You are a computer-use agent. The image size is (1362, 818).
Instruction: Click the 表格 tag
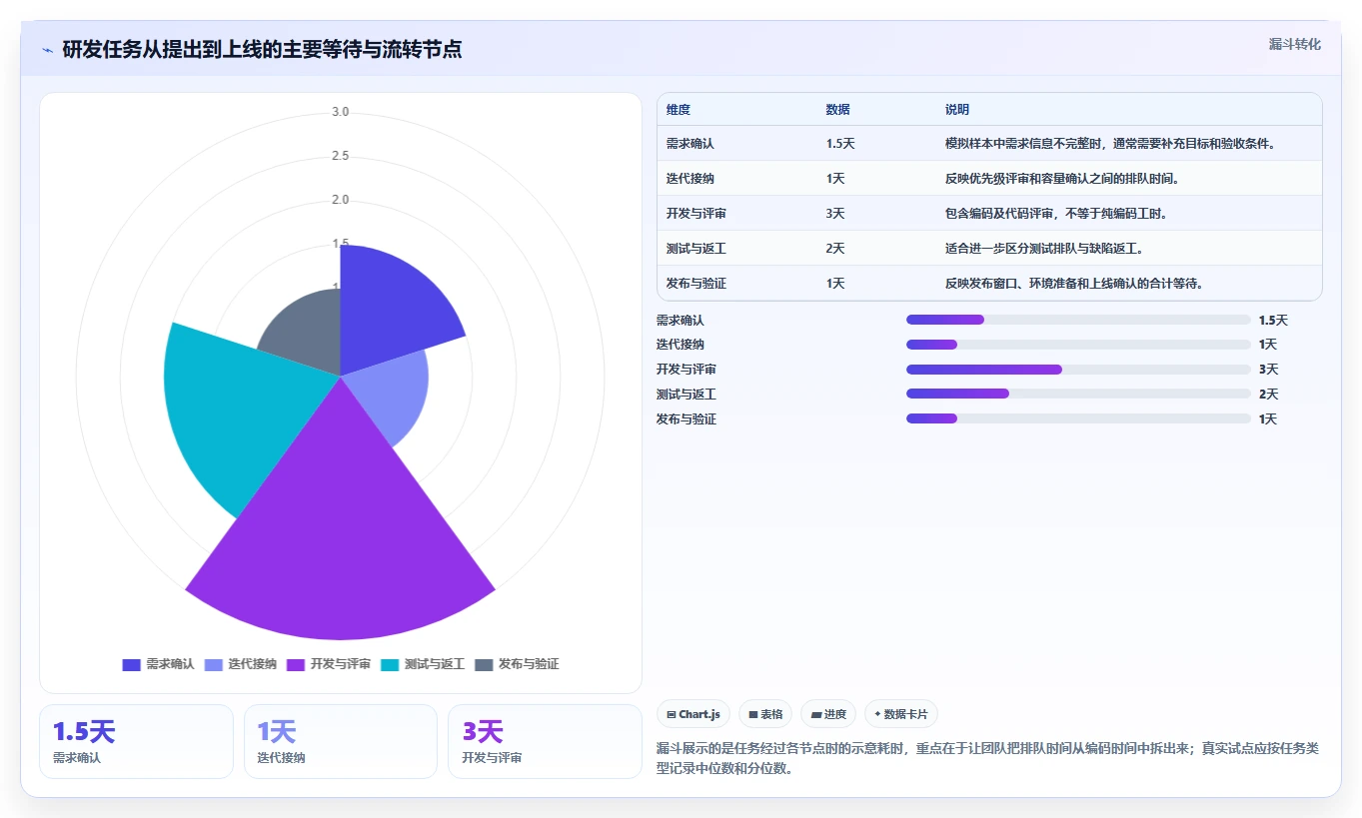point(765,714)
